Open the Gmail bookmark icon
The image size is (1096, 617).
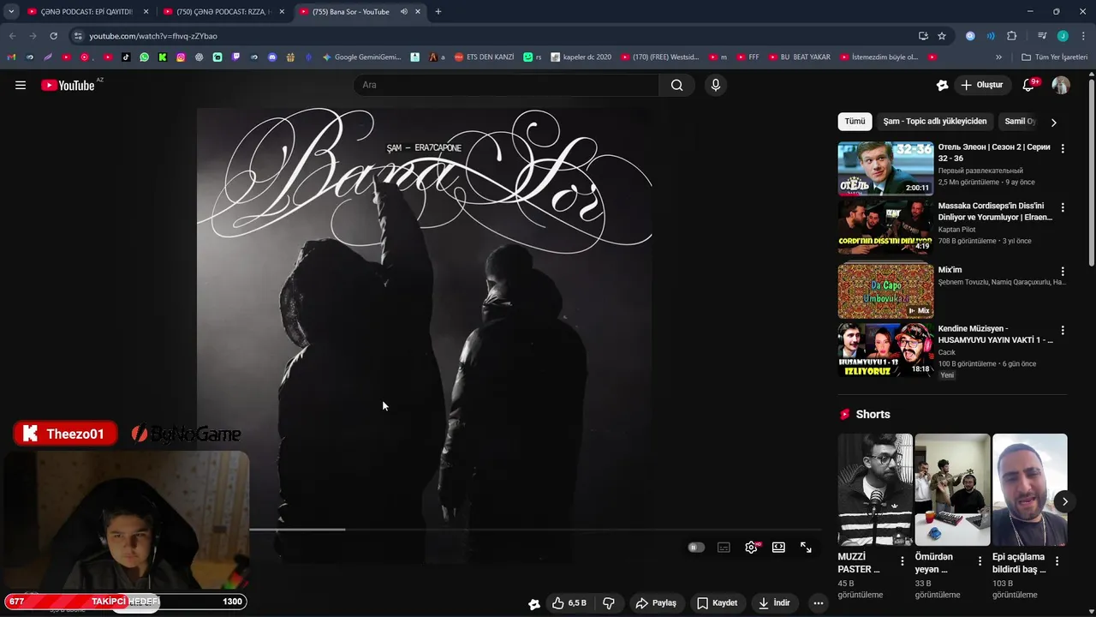[11, 57]
